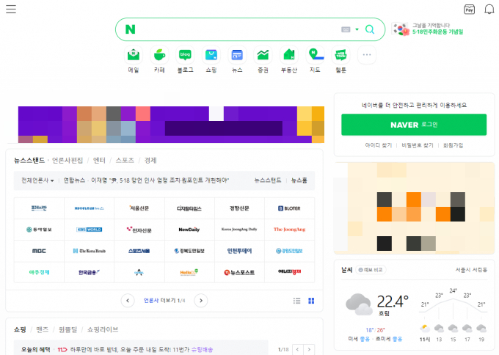Open the 에너지경제 press logo
Viewport: 499px width, 355px height.
[x=289, y=272]
